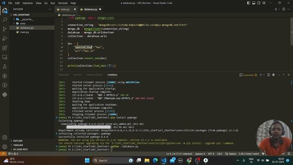Screen dimensions: 293x165
Task: Kill the terminal with trash icon
Action: point(273,75)
